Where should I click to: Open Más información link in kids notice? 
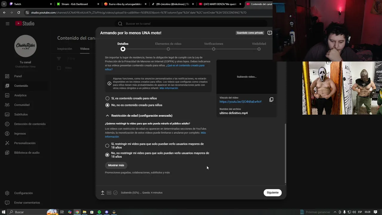click(x=169, y=88)
